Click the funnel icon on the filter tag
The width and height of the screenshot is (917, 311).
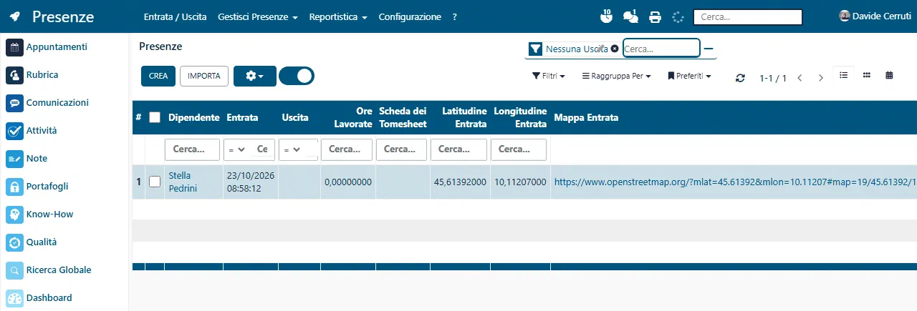tap(535, 49)
